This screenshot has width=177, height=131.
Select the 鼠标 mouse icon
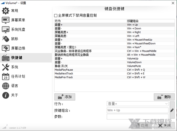click(x=6, y=39)
